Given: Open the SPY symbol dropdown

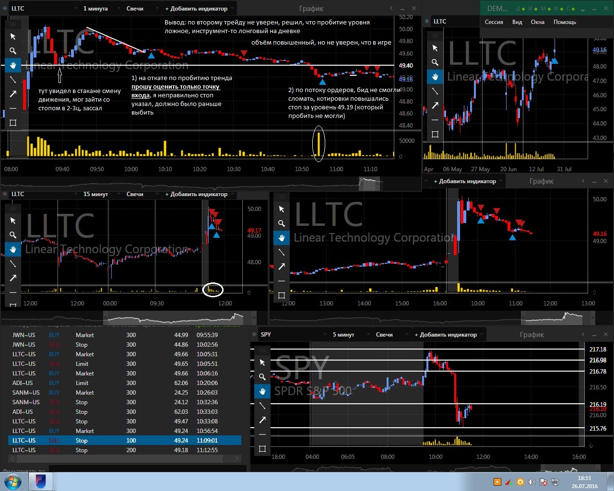Looking at the screenshot, I should click(294, 335).
